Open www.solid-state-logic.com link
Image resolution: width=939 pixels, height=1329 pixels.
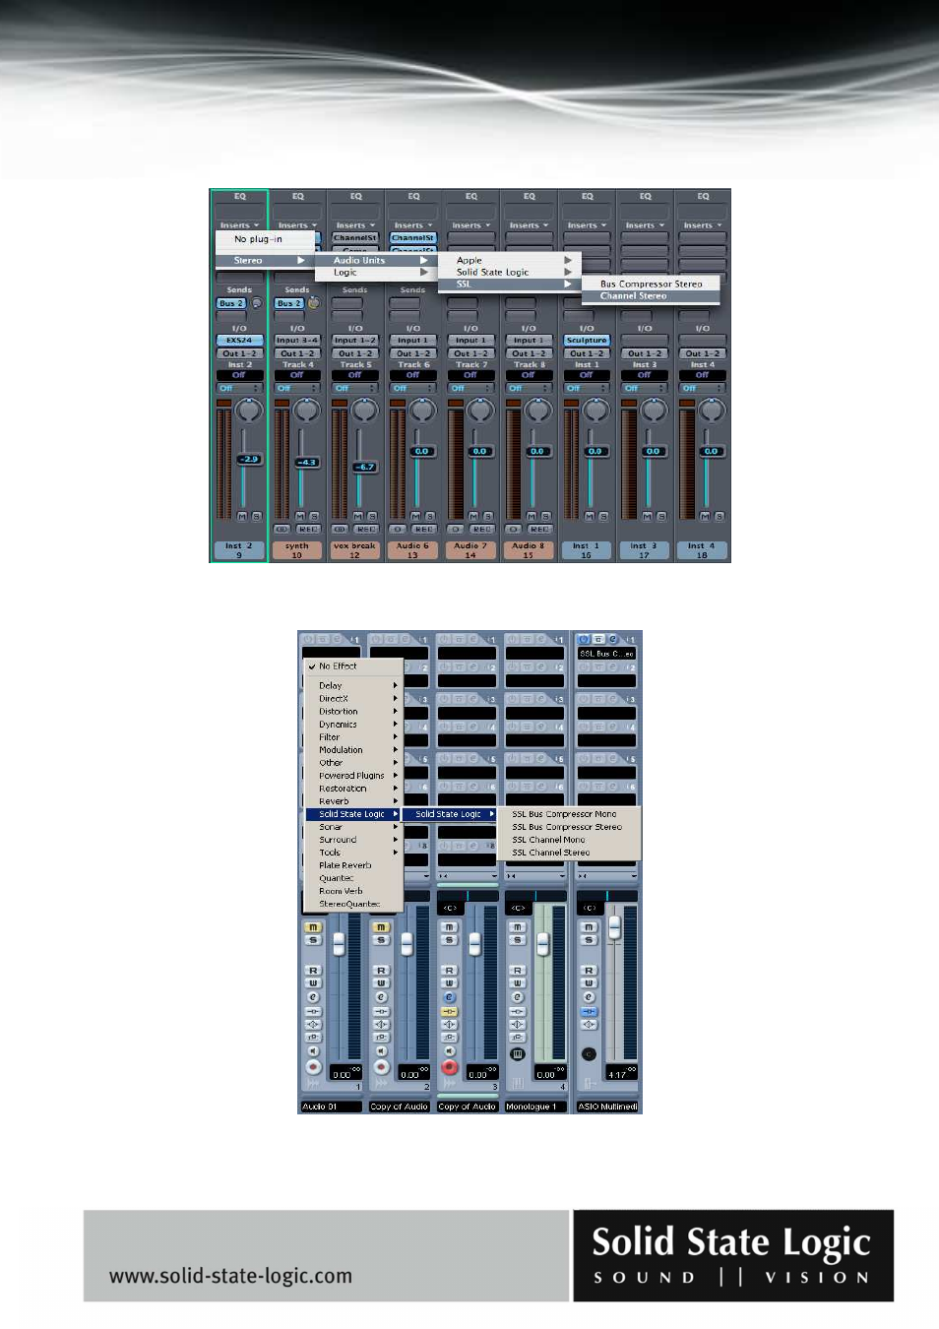[230, 1276]
